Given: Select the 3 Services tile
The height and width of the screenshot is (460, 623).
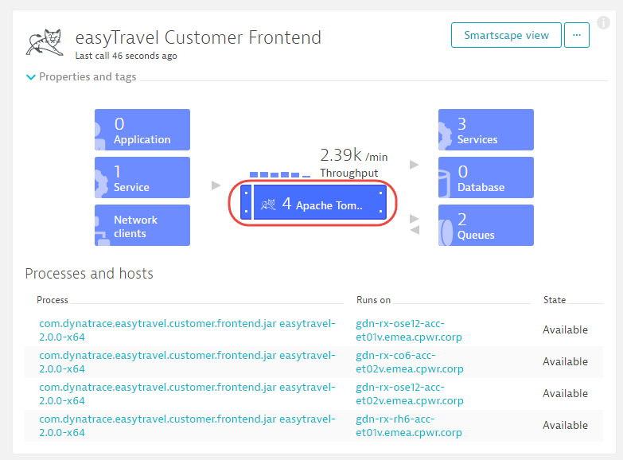Looking at the screenshot, I should (486, 130).
